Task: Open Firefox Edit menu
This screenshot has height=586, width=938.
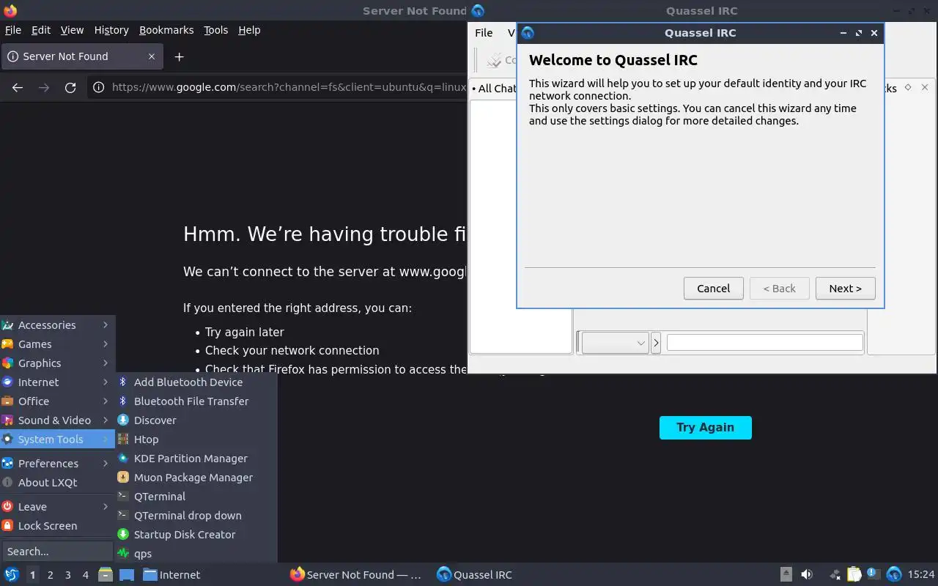Action: 41,30
